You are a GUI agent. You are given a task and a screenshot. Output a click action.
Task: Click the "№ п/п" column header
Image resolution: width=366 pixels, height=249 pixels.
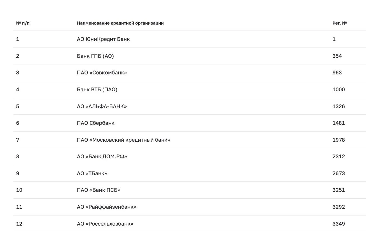pos(23,23)
